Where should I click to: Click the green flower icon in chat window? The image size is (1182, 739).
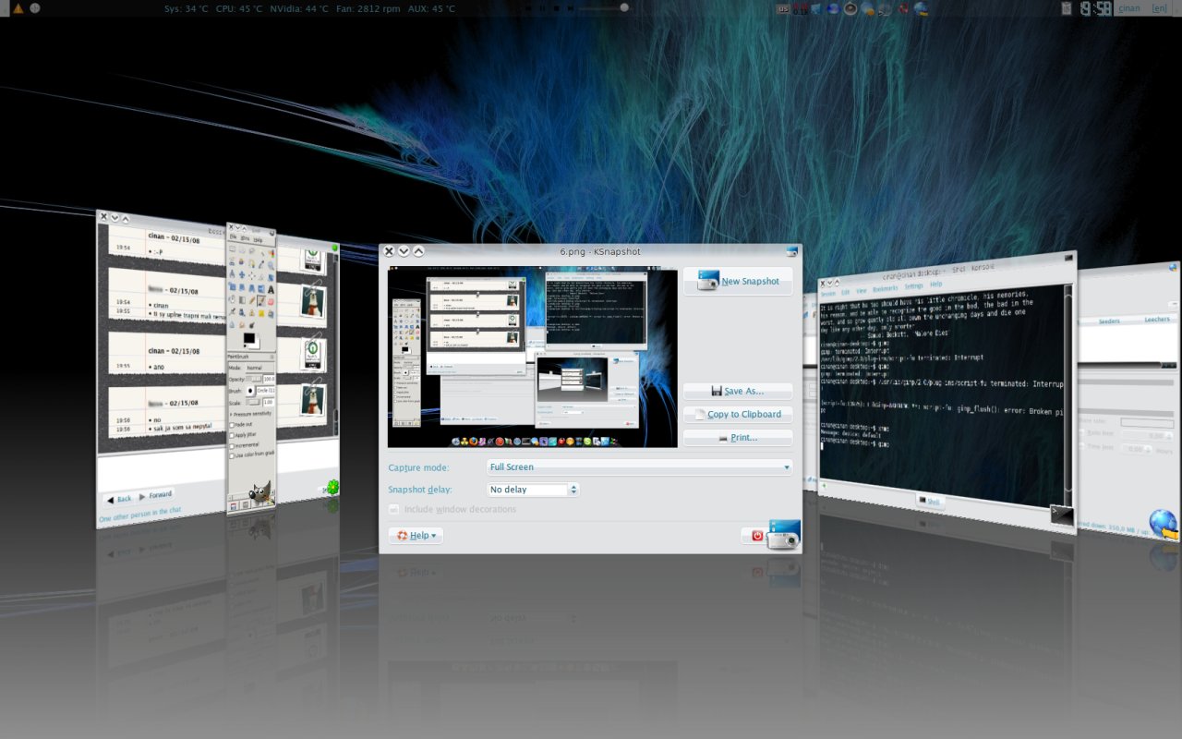[332, 487]
